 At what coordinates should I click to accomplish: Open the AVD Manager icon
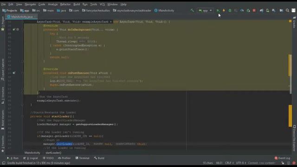click(268, 10)
